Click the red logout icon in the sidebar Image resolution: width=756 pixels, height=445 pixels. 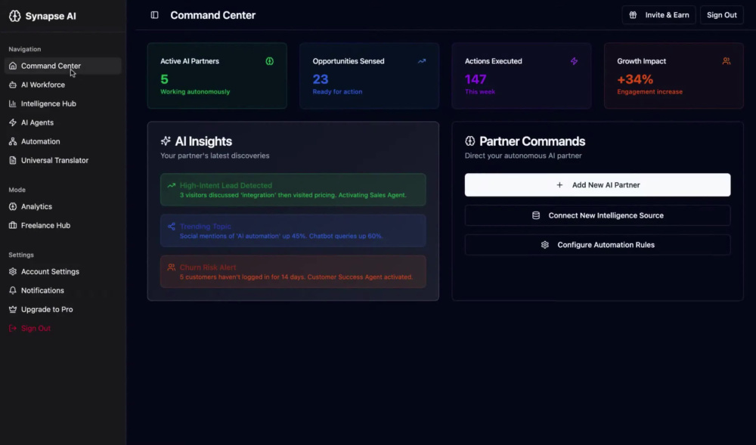point(13,329)
